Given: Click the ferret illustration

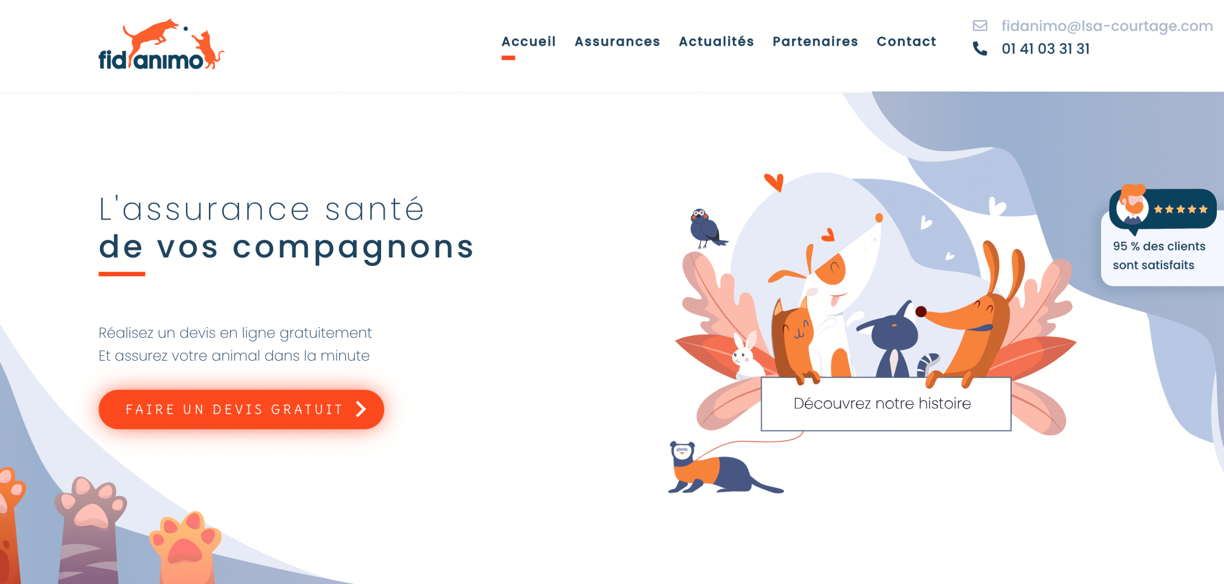Looking at the screenshot, I should tap(724, 468).
